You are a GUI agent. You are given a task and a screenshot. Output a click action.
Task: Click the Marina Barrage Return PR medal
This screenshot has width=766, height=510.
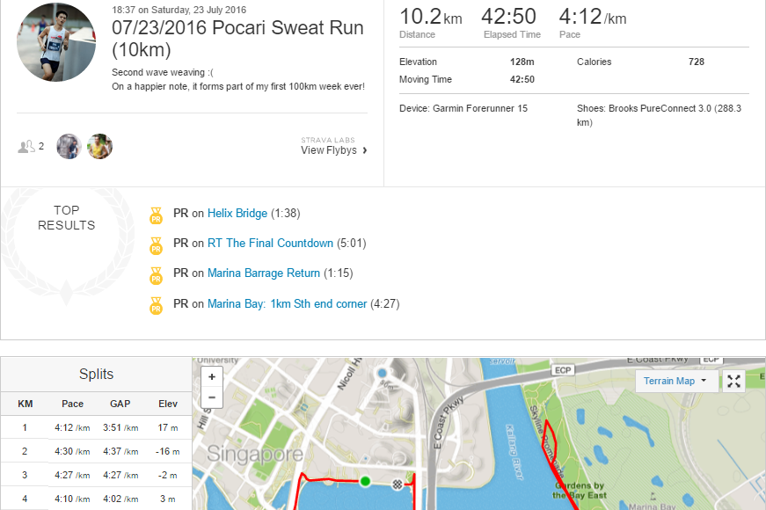coord(156,275)
